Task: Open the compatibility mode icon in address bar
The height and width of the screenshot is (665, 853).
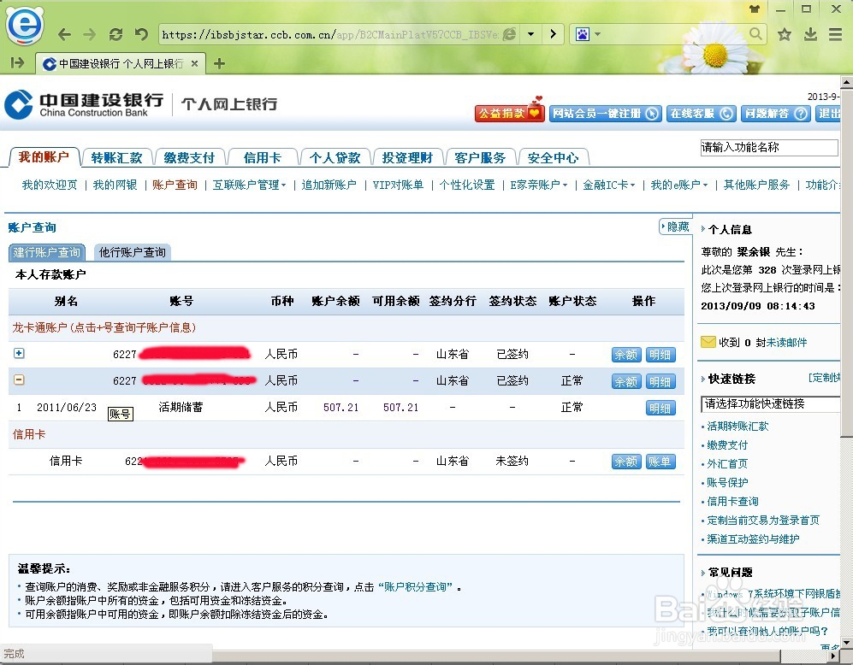Action: pyautogui.click(x=509, y=34)
